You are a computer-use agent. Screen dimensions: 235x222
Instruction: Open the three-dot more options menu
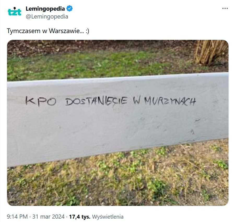pos(225,8)
